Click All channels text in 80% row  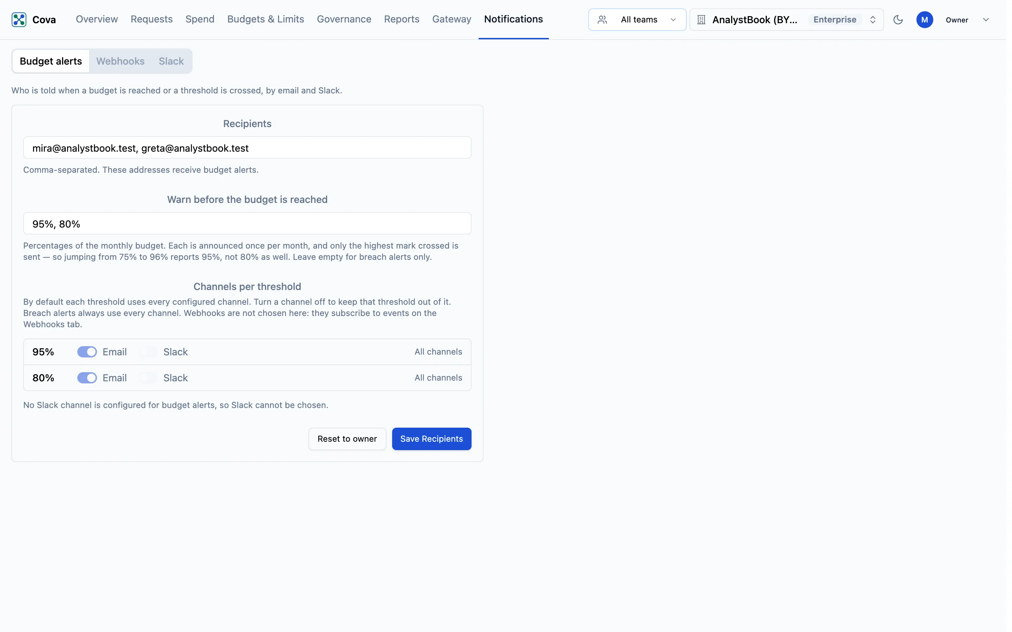(438, 378)
